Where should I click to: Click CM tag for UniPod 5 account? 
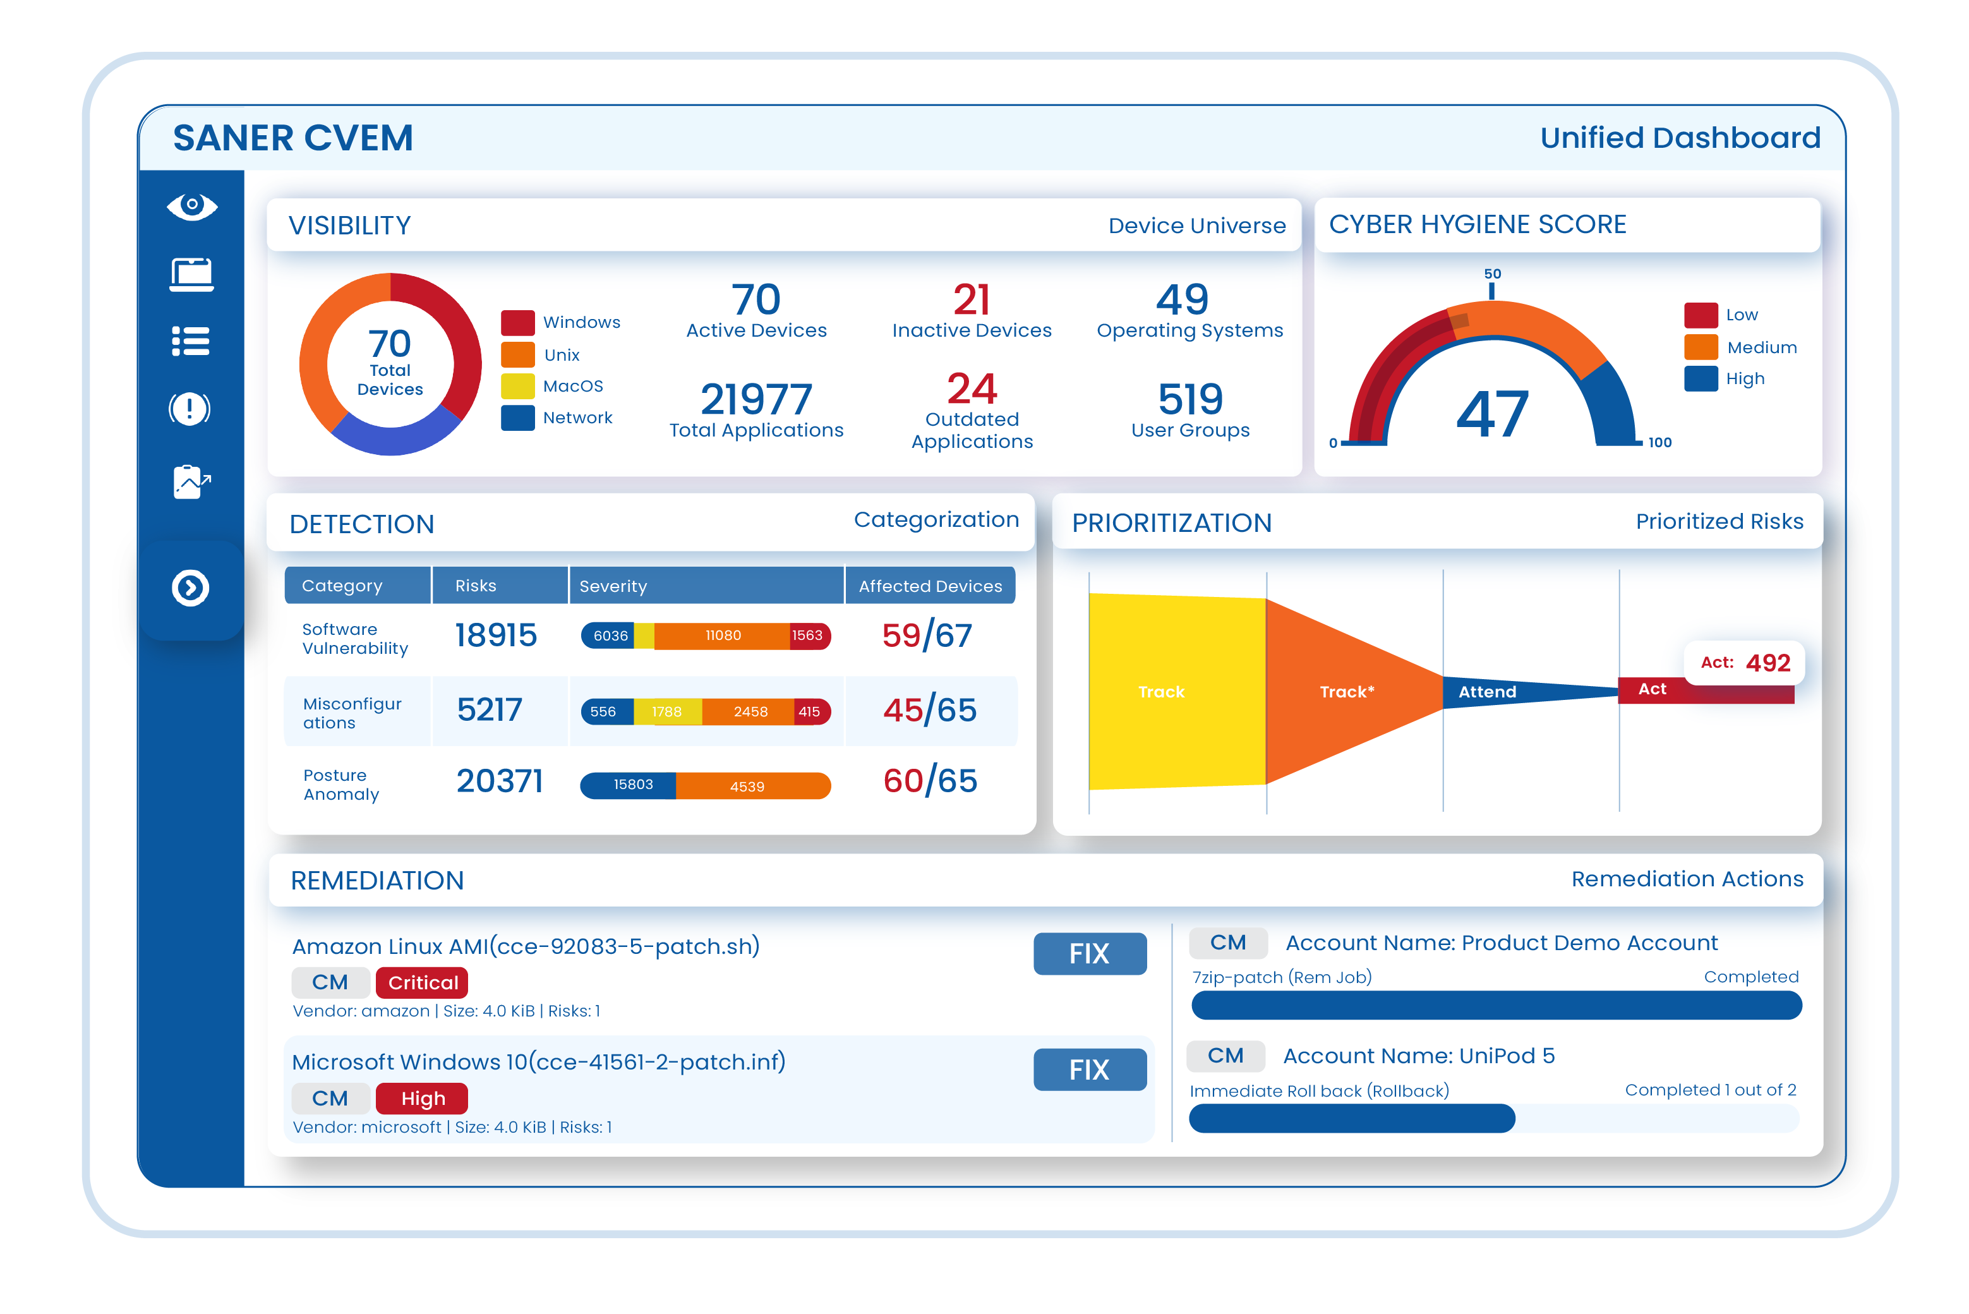click(x=1225, y=1056)
